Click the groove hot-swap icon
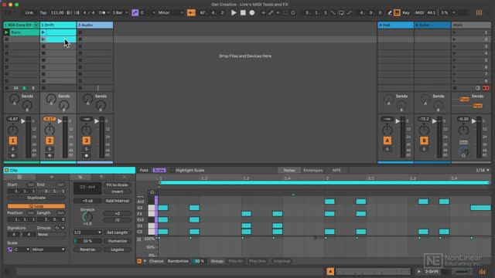Image resolution: width=495 pixels, height=278 pixels. [57, 228]
